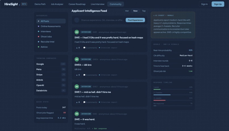This screenshot has width=229, height=131.
Task: Click the Posts today 247 stat
Action: coord(51,107)
